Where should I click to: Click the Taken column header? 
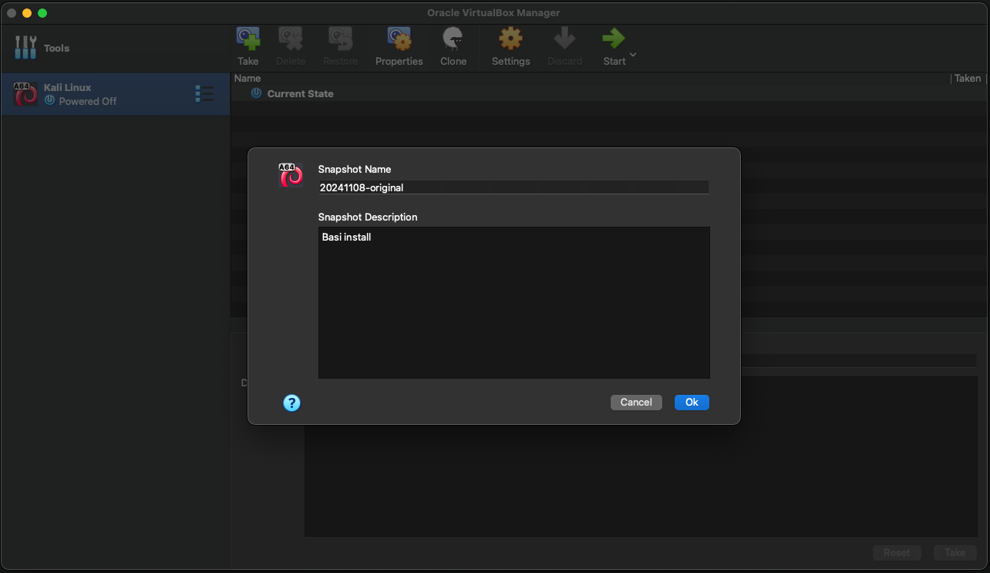[967, 78]
